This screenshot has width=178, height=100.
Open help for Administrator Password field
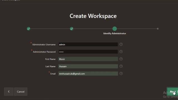coord(121,52)
